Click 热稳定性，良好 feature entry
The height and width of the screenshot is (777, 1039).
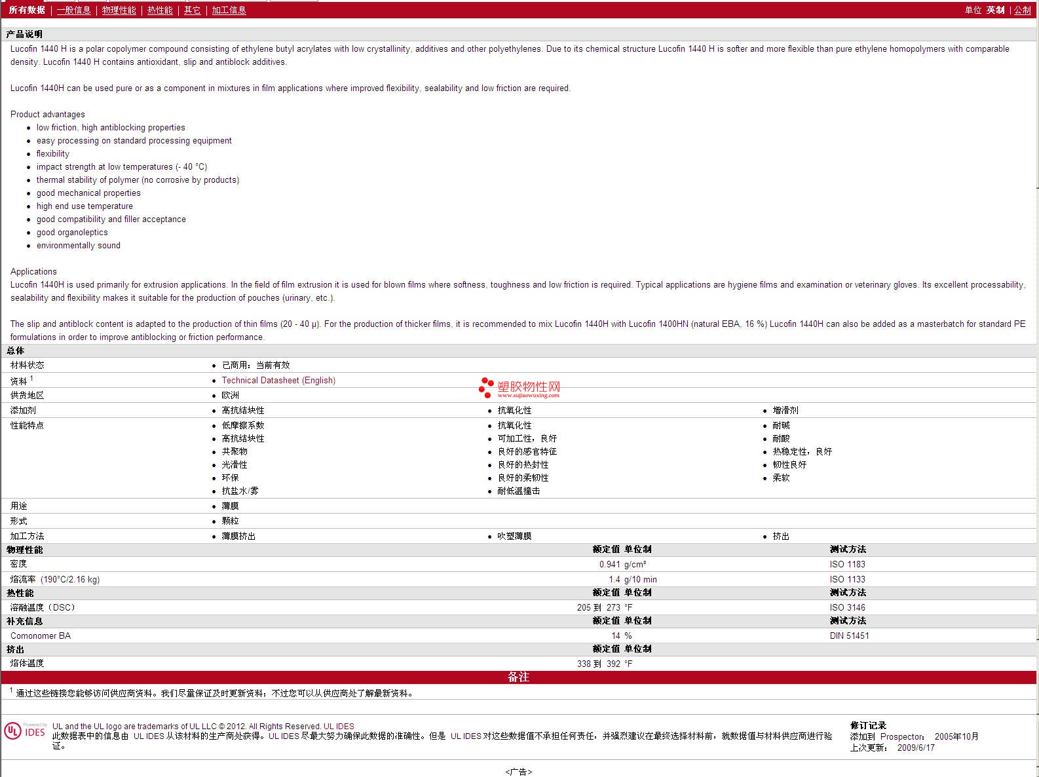(802, 451)
